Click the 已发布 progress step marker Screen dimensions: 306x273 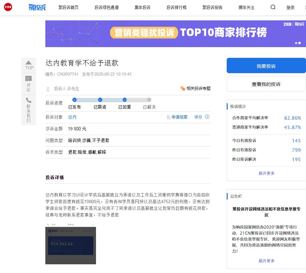click(x=74, y=100)
